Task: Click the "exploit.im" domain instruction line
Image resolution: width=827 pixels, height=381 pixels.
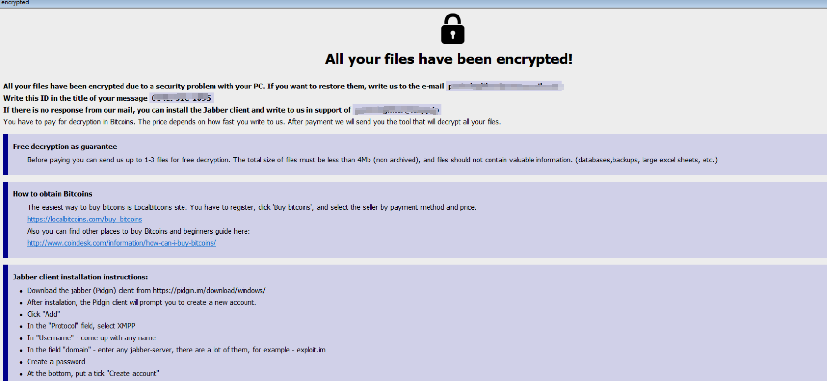Action: (x=176, y=350)
